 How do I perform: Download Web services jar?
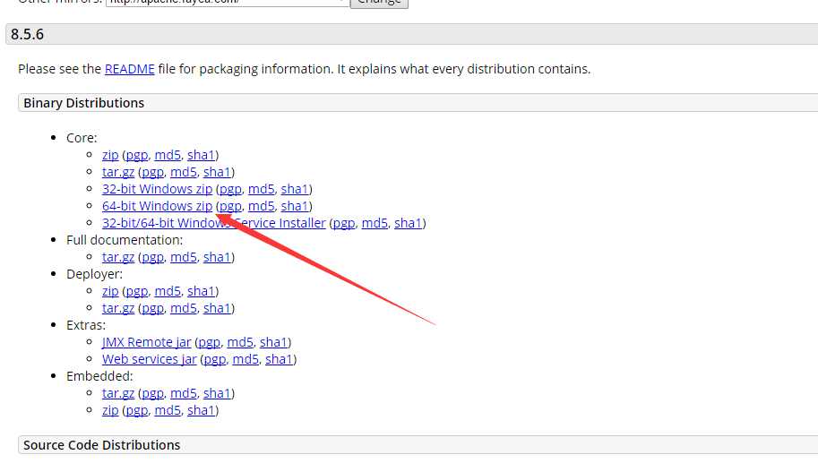150,359
